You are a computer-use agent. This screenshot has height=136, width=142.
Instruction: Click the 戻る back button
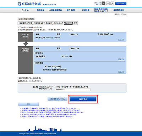click(x=28, y=104)
